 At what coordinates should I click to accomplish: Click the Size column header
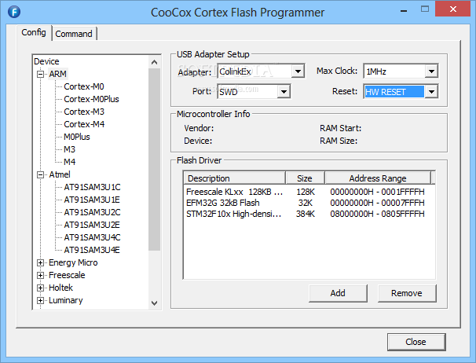point(305,178)
